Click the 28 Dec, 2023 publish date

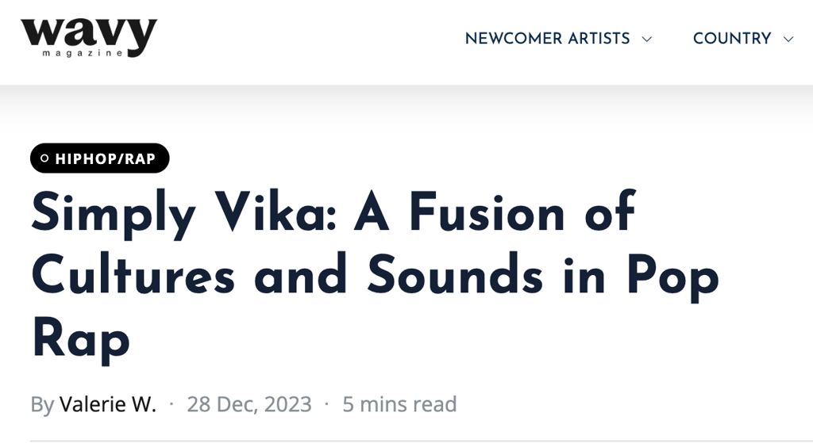click(x=249, y=404)
